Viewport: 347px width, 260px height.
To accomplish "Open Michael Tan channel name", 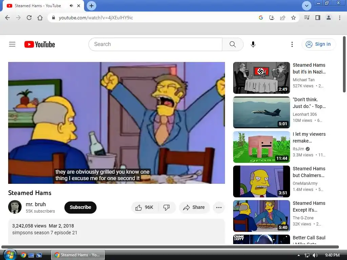I will pos(303,80).
